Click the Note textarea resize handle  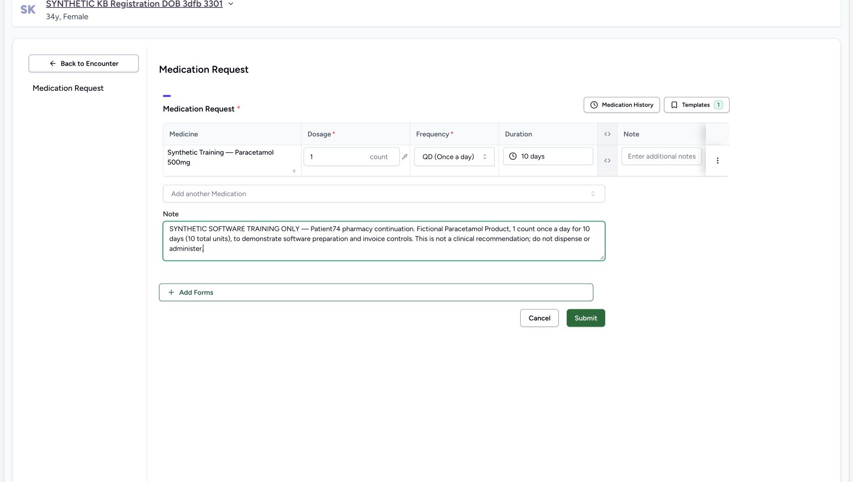click(602, 258)
